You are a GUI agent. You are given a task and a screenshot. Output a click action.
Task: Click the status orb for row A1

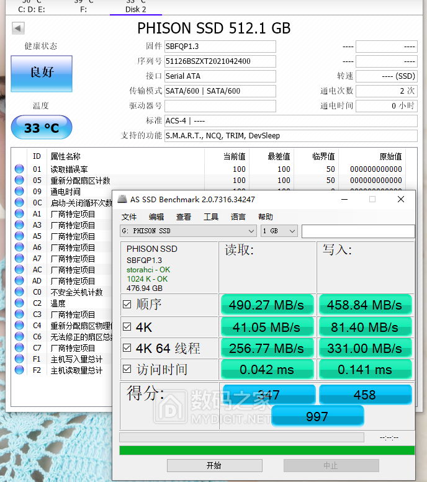point(19,214)
